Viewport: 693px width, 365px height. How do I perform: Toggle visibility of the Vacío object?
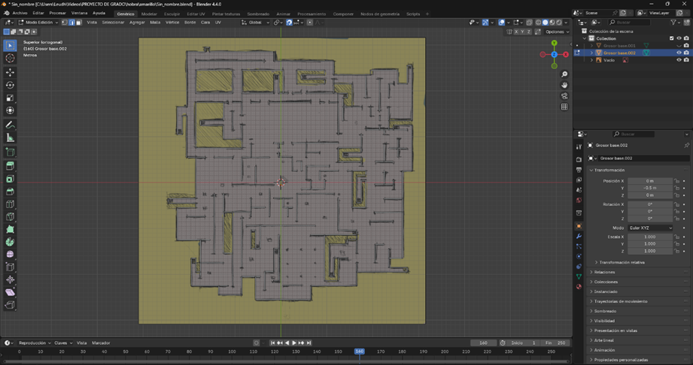pyautogui.click(x=679, y=60)
